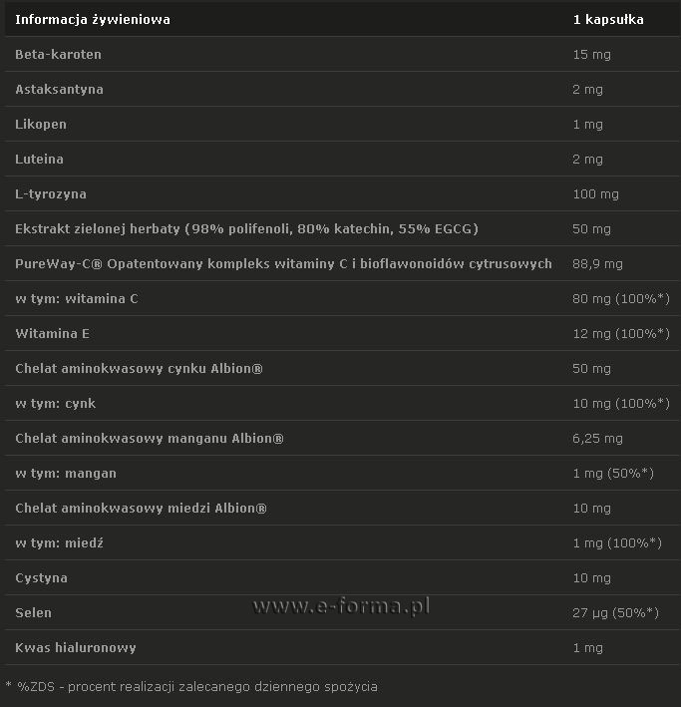Click the PureWay-C complex row label
Screen dimensions: 681x707
point(283,264)
